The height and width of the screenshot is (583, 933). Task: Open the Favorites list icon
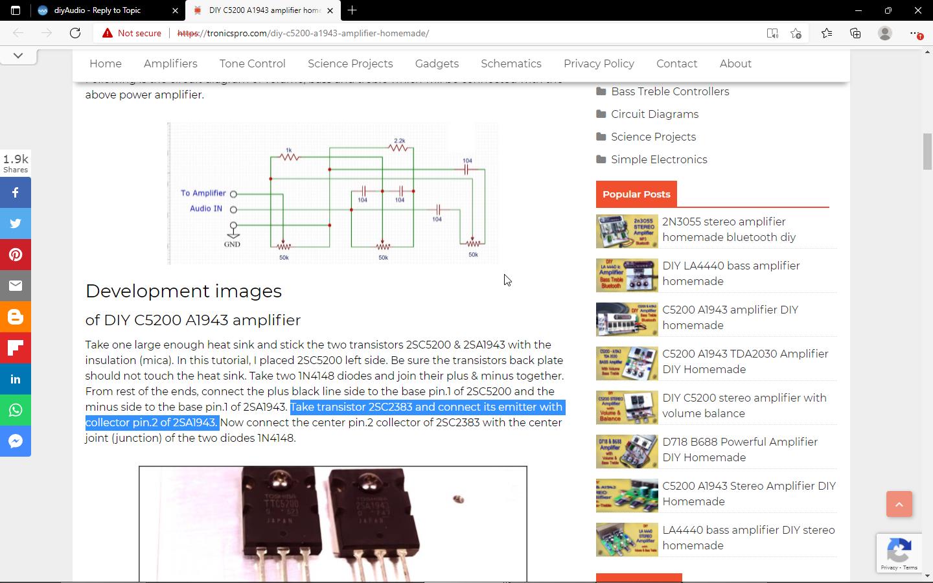pyautogui.click(x=827, y=33)
